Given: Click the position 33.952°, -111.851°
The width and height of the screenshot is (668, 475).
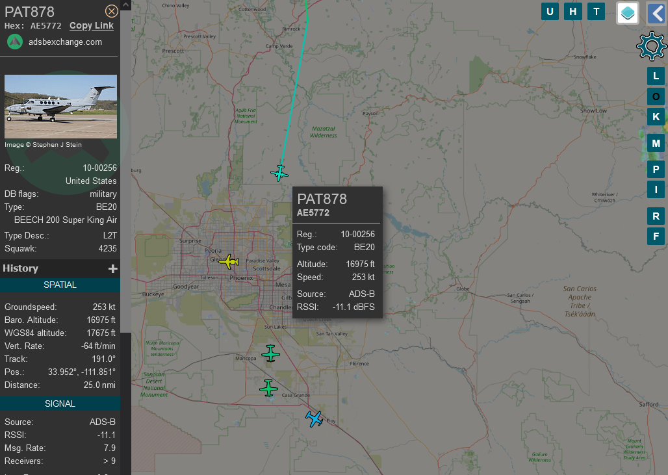Looking at the screenshot, I should pos(82,372).
